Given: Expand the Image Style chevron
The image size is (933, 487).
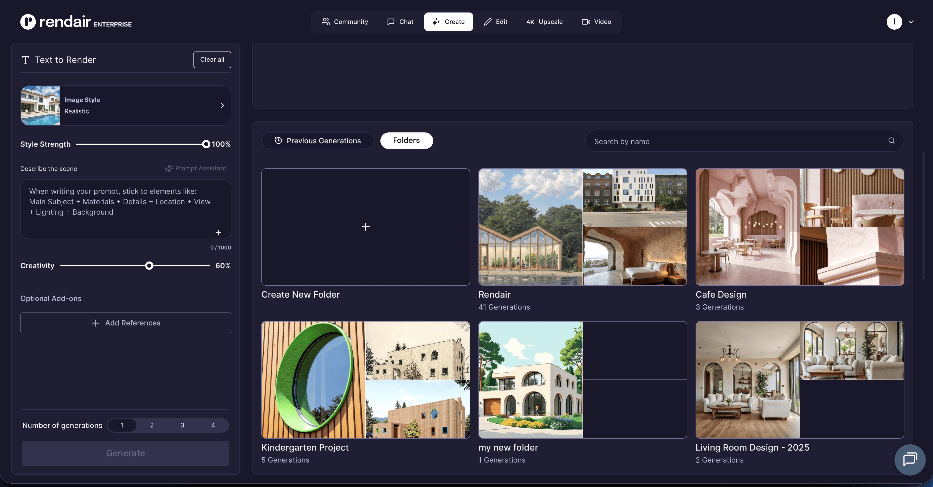Looking at the screenshot, I should point(222,105).
